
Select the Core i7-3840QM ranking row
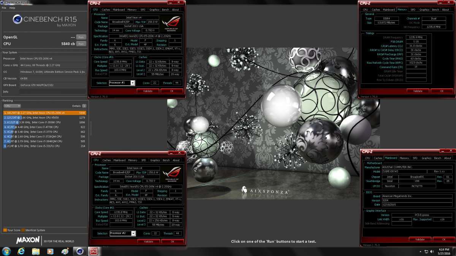(x=44, y=141)
